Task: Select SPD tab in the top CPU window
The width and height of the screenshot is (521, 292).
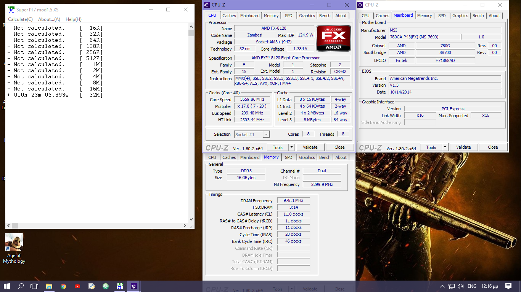Action: point(289,16)
